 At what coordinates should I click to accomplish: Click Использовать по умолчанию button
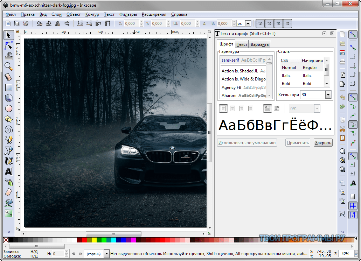coord(247,143)
